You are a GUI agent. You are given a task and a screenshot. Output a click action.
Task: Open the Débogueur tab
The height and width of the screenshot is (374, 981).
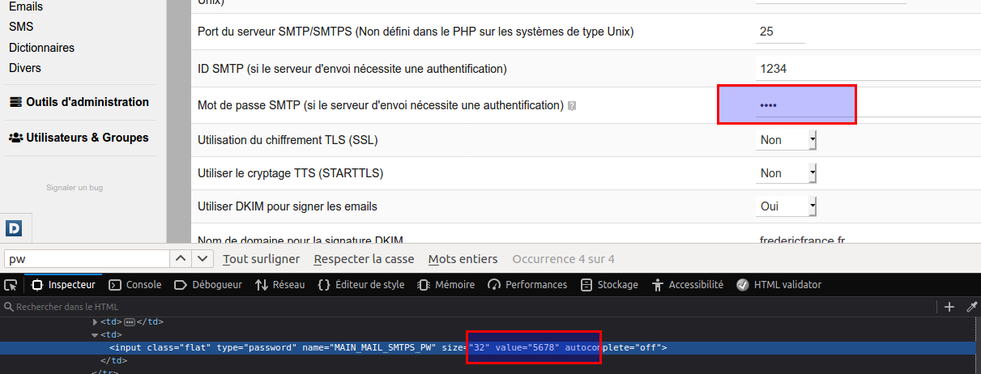point(208,285)
